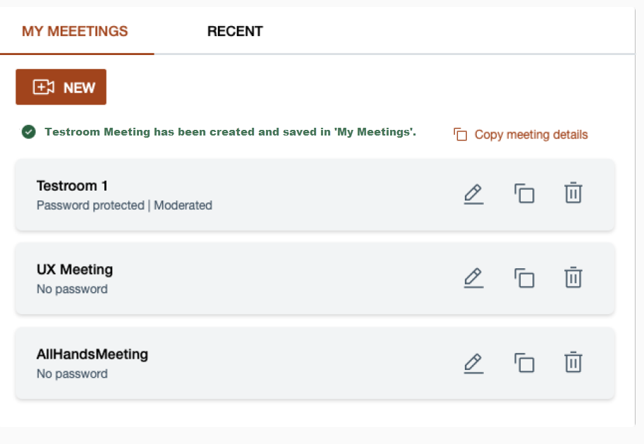Open the AllHandsMeeting title
644x444 pixels.
click(x=92, y=354)
